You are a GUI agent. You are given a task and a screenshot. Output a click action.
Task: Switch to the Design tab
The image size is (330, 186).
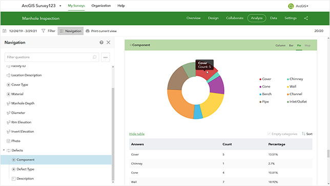(213, 18)
